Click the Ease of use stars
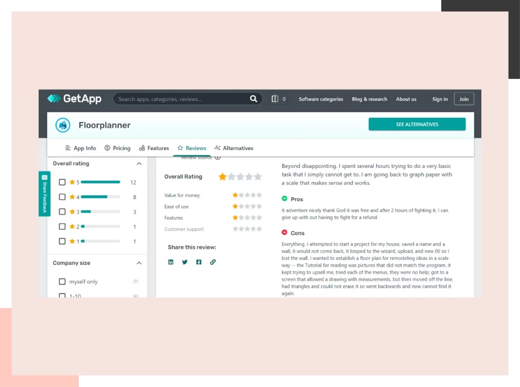Screen dimensions: 520x387 coord(247,206)
